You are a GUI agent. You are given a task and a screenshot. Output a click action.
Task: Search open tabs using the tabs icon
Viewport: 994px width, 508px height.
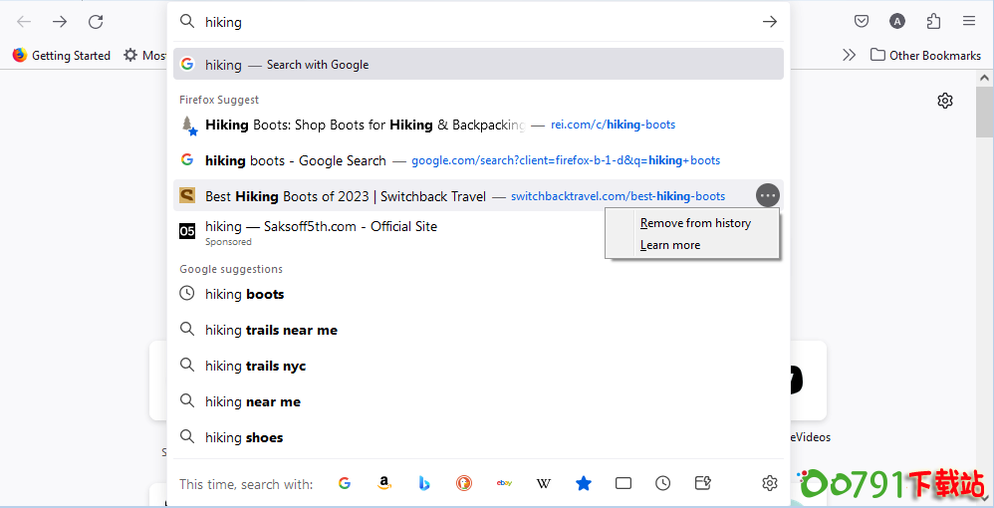(623, 483)
